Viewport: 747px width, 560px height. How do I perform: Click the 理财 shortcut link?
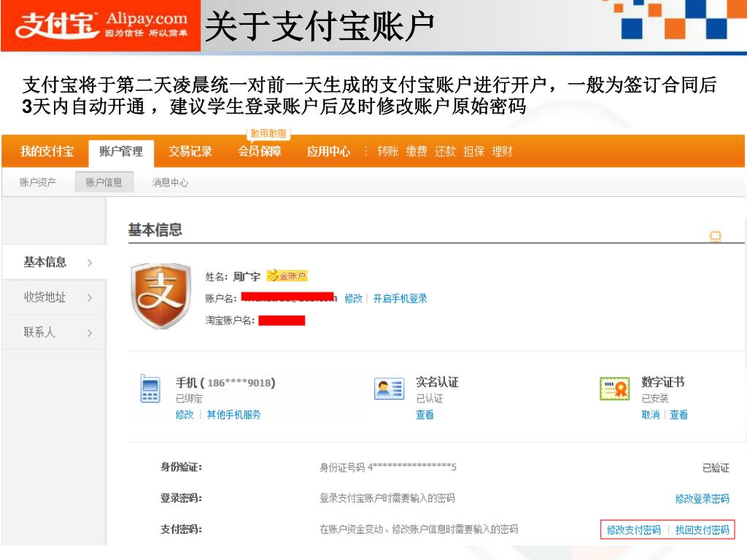tap(502, 152)
